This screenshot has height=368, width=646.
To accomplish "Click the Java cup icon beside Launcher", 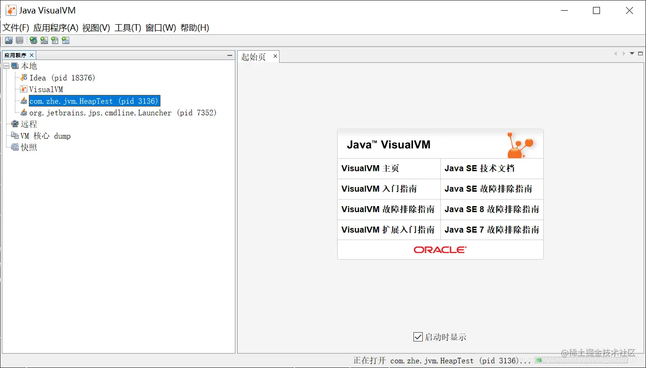I will tap(24, 113).
